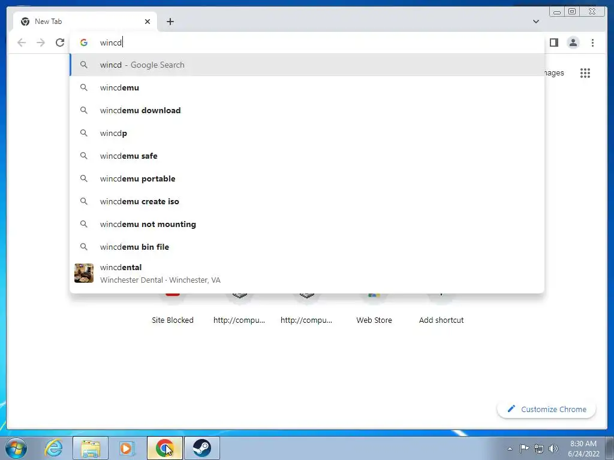Image resolution: width=614 pixels, height=460 pixels.
Task: Launch Internet Explorer from taskbar
Action: pyautogui.click(x=53, y=448)
